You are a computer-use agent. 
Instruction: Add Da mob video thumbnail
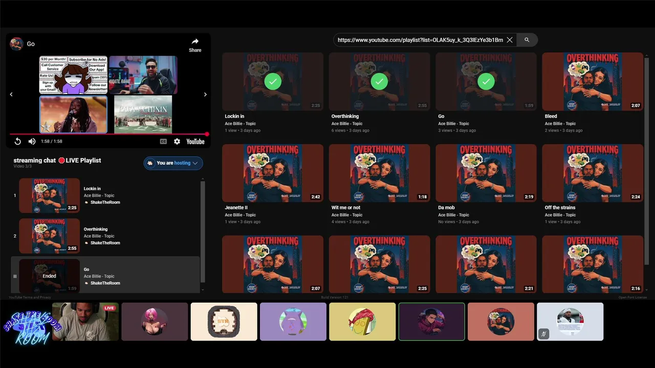point(486,173)
